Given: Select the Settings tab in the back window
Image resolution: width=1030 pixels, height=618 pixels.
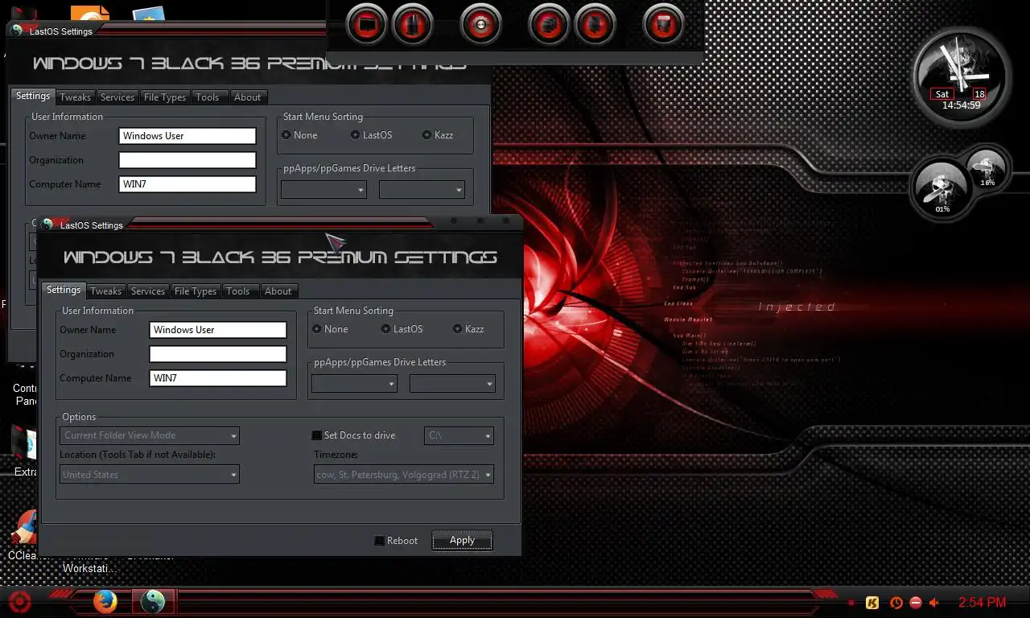Looking at the screenshot, I should (33, 96).
